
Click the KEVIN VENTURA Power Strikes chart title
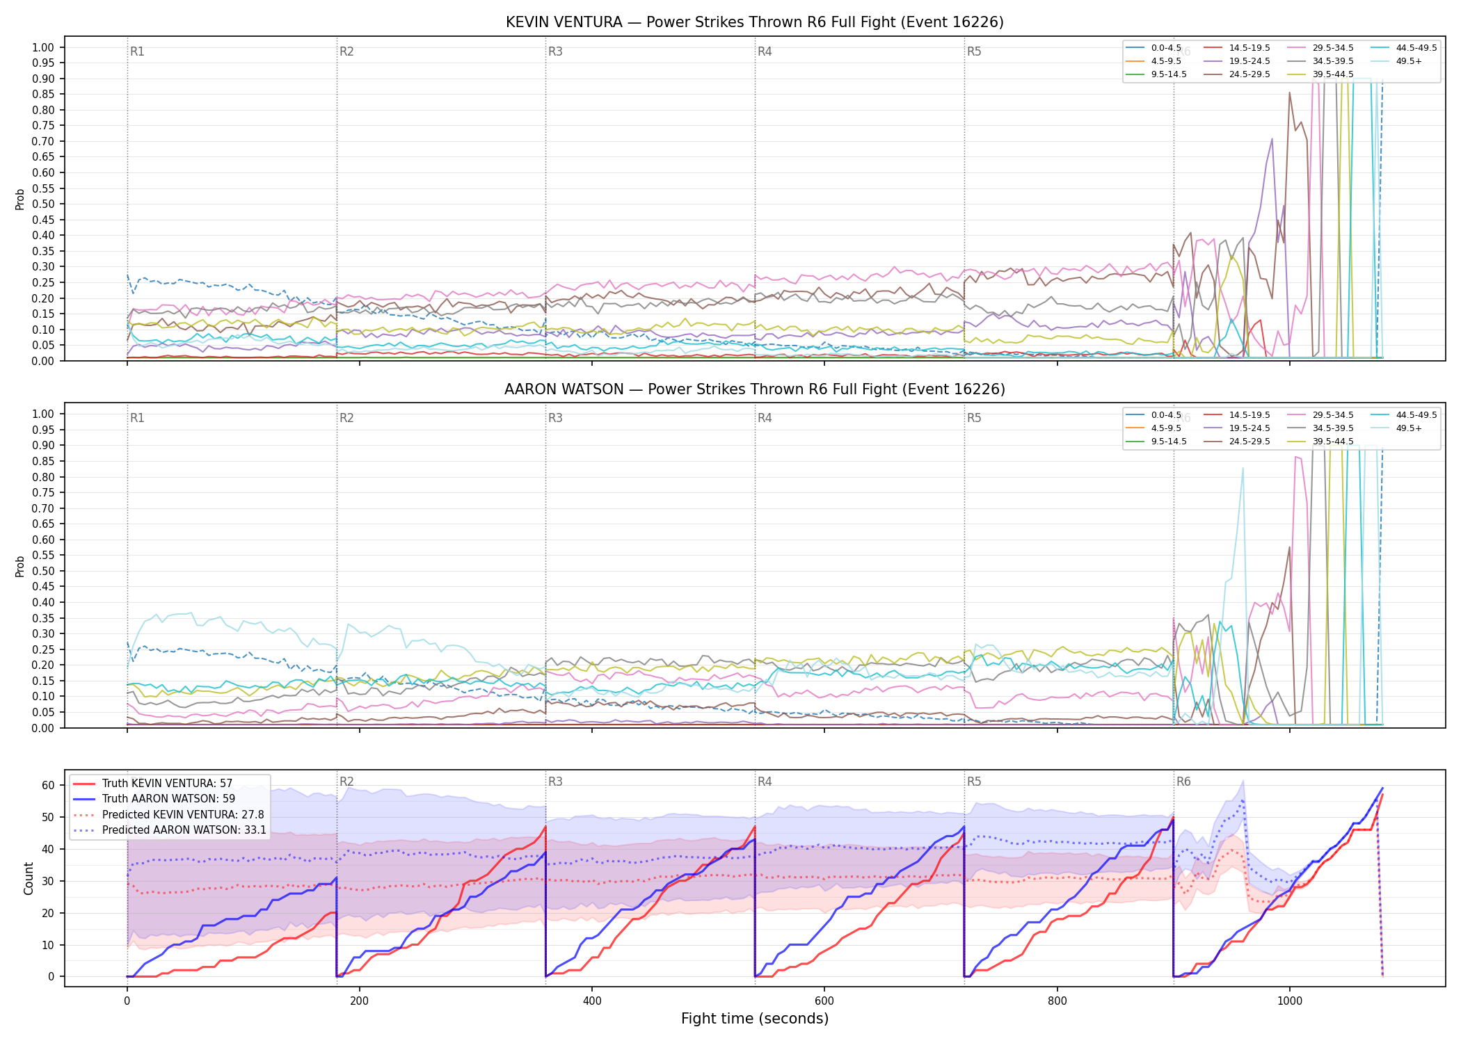click(755, 22)
